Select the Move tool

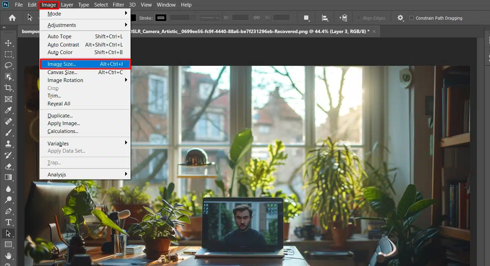coord(8,43)
